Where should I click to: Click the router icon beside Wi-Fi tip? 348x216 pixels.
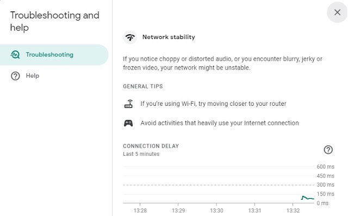pyautogui.click(x=128, y=104)
